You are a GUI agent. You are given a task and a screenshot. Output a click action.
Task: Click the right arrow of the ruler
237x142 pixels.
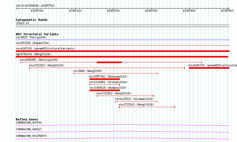tap(228, 8)
